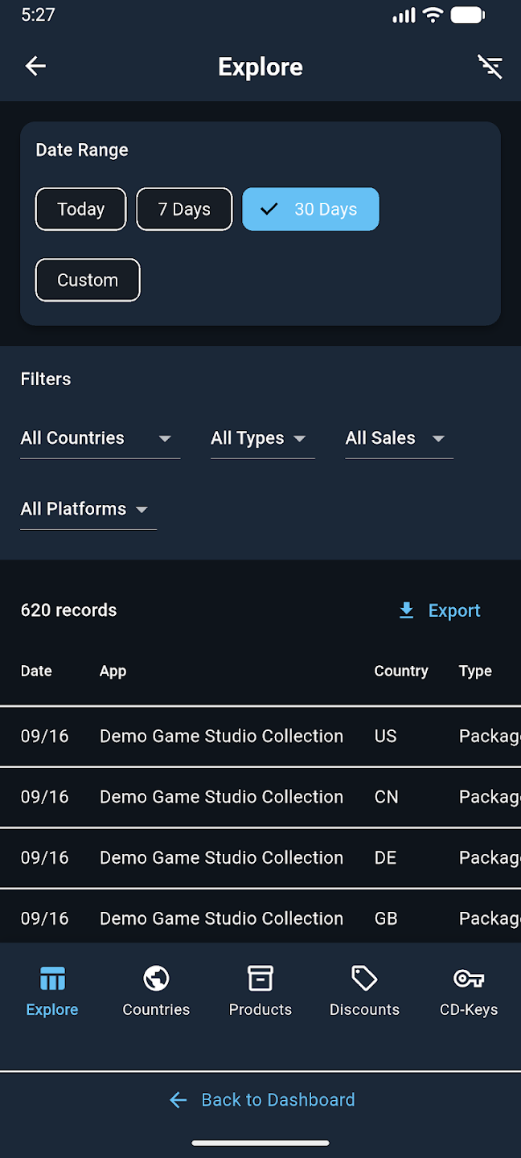Open the Products box icon
The width and height of the screenshot is (521, 1158).
(x=260, y=979)
